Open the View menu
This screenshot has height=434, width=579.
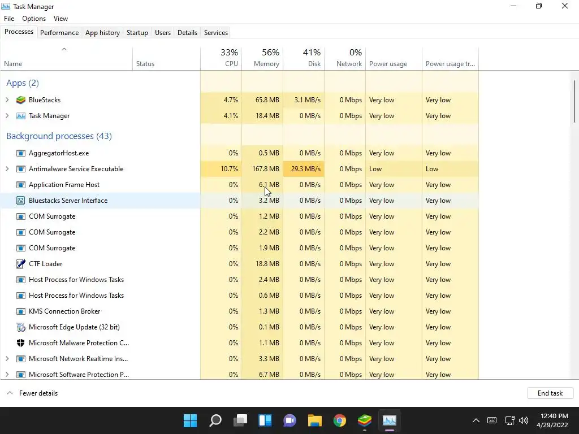[x=61, y=19]
